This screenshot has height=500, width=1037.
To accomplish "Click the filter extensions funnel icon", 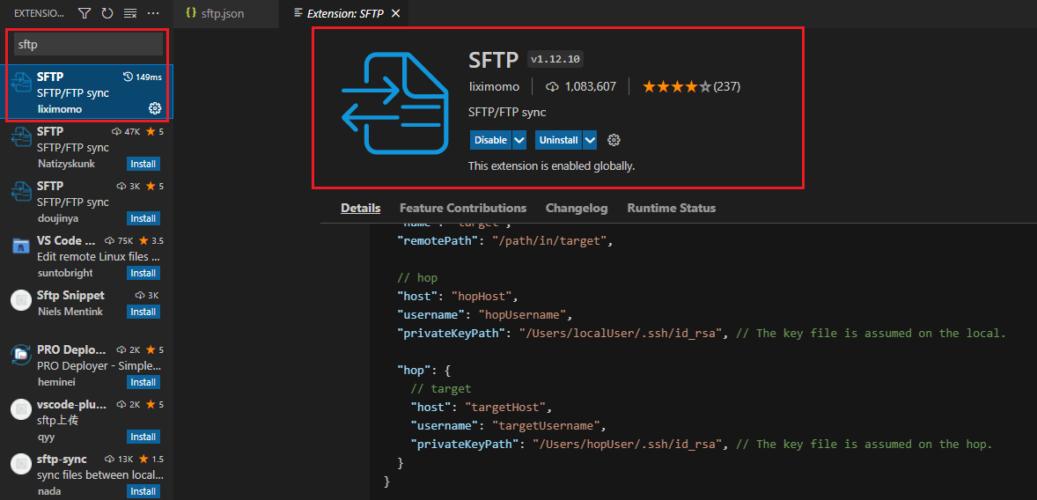I will click(85, 13).
